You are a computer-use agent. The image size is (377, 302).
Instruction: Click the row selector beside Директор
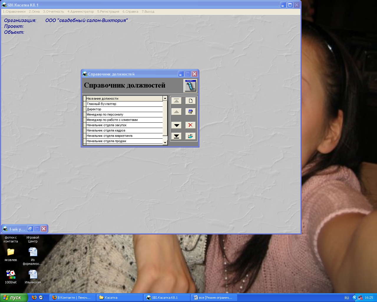coord(85,109)
